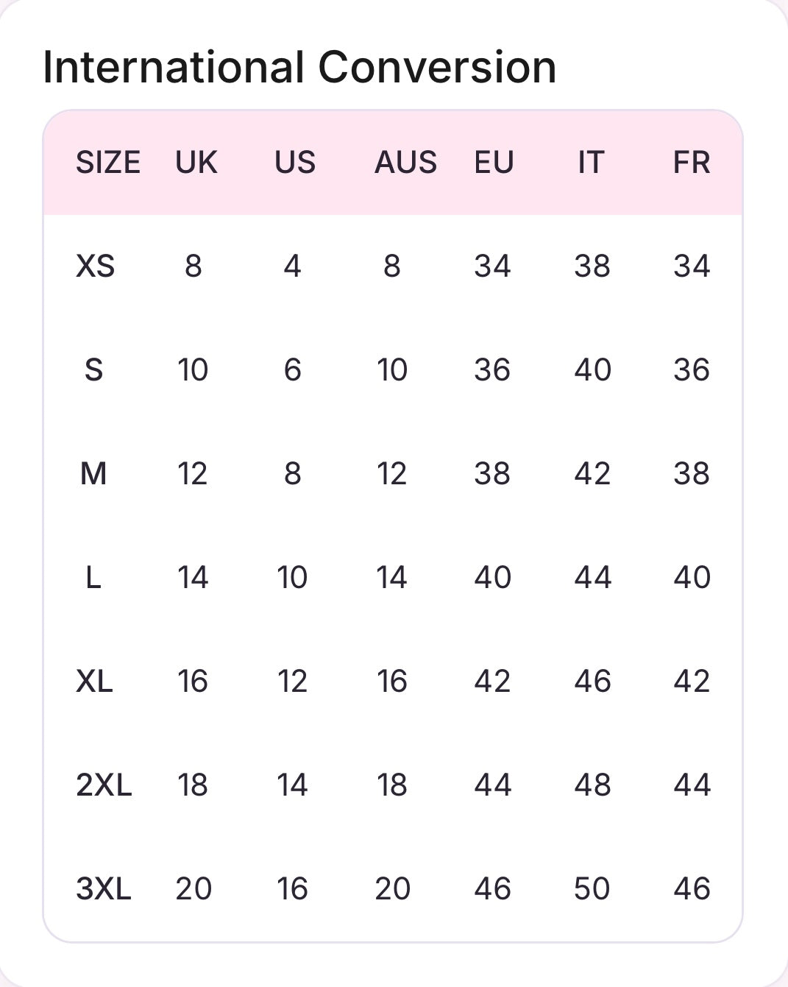The height and width of the screenshot is (987, 788).
Task: Click the US value 4 in XS row
Action: 292,266
